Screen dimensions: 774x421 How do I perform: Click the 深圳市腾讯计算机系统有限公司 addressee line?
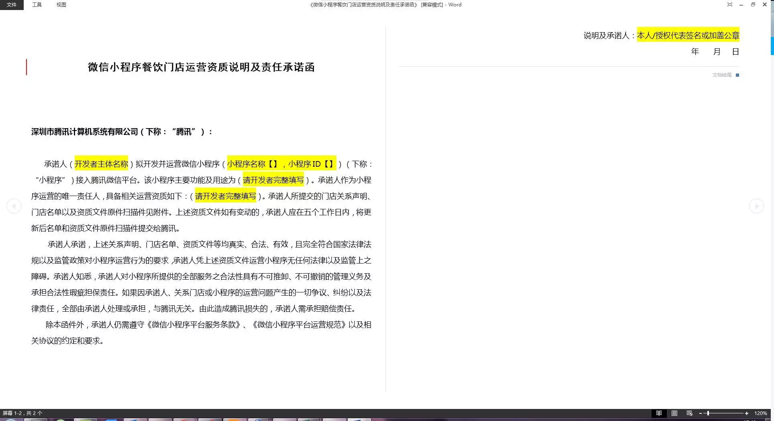point(122,132)
